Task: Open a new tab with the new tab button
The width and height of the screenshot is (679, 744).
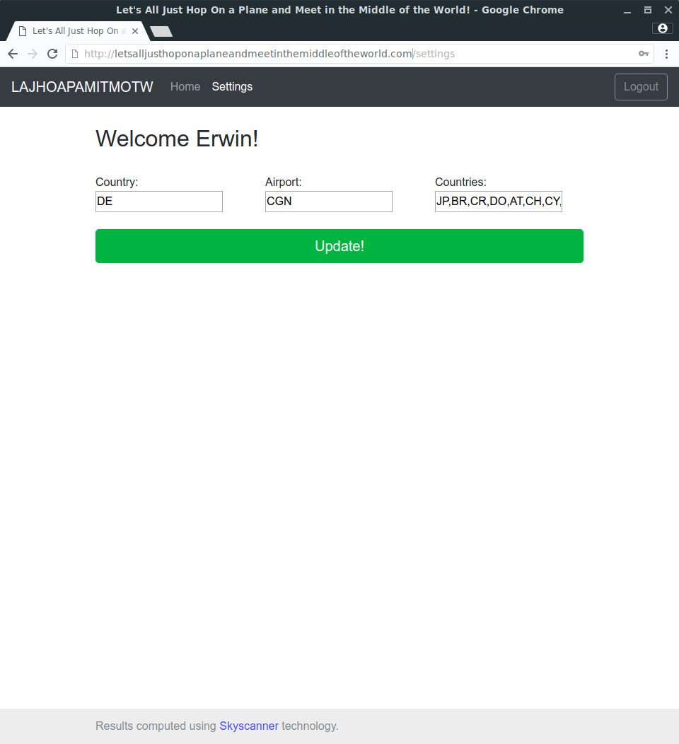Action: click(161, 32)
